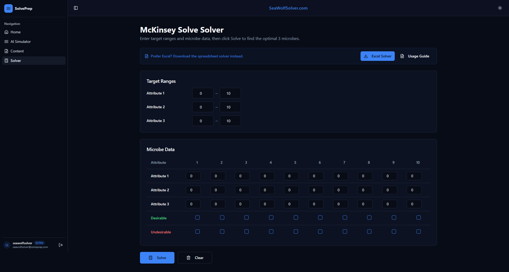Click the download icon on Excel Solver button

(x=366, y=56)
